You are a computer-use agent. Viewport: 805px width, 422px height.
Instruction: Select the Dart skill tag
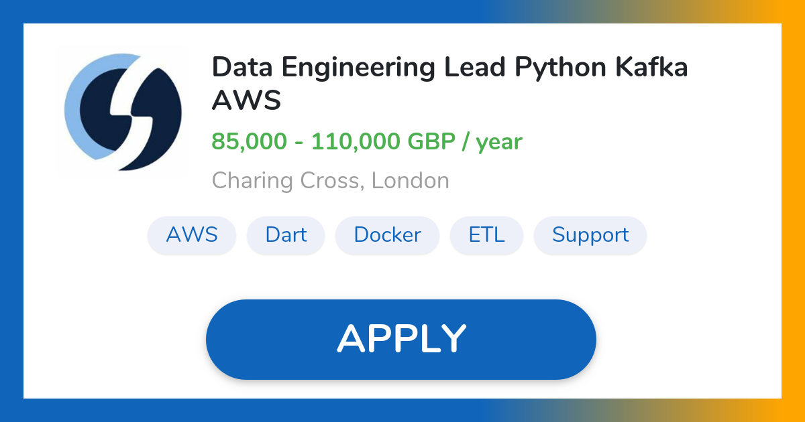tap(286, 235)
